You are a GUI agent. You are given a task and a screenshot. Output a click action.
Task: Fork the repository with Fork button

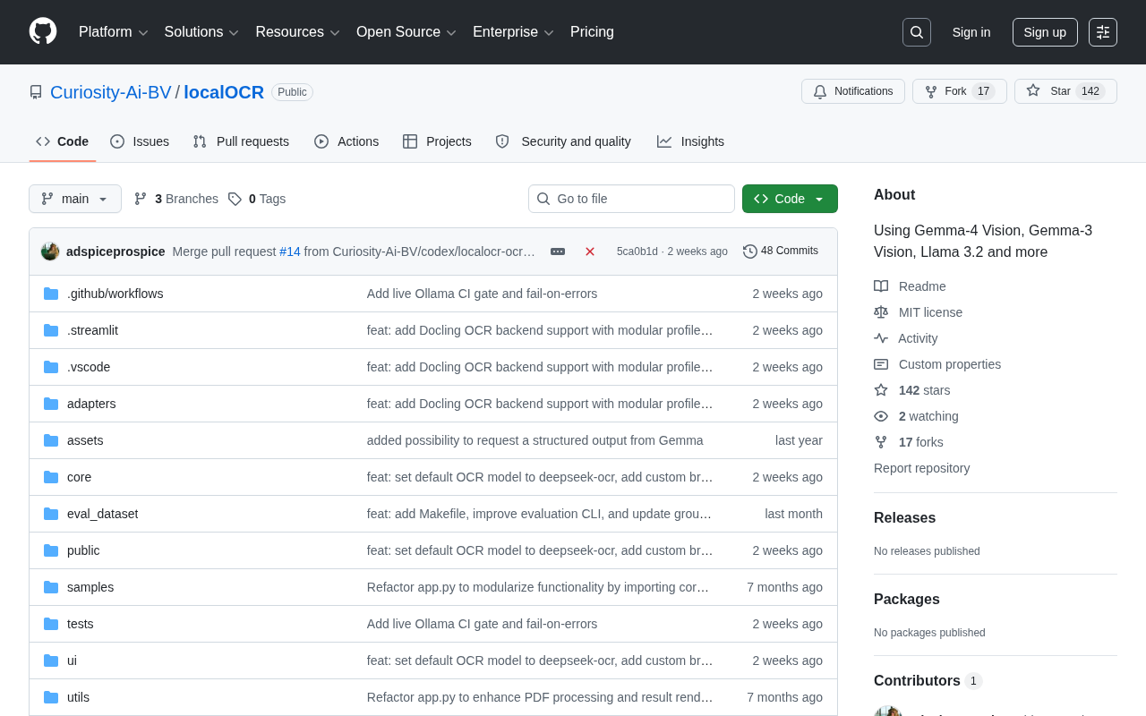click(x=960, y=91)
